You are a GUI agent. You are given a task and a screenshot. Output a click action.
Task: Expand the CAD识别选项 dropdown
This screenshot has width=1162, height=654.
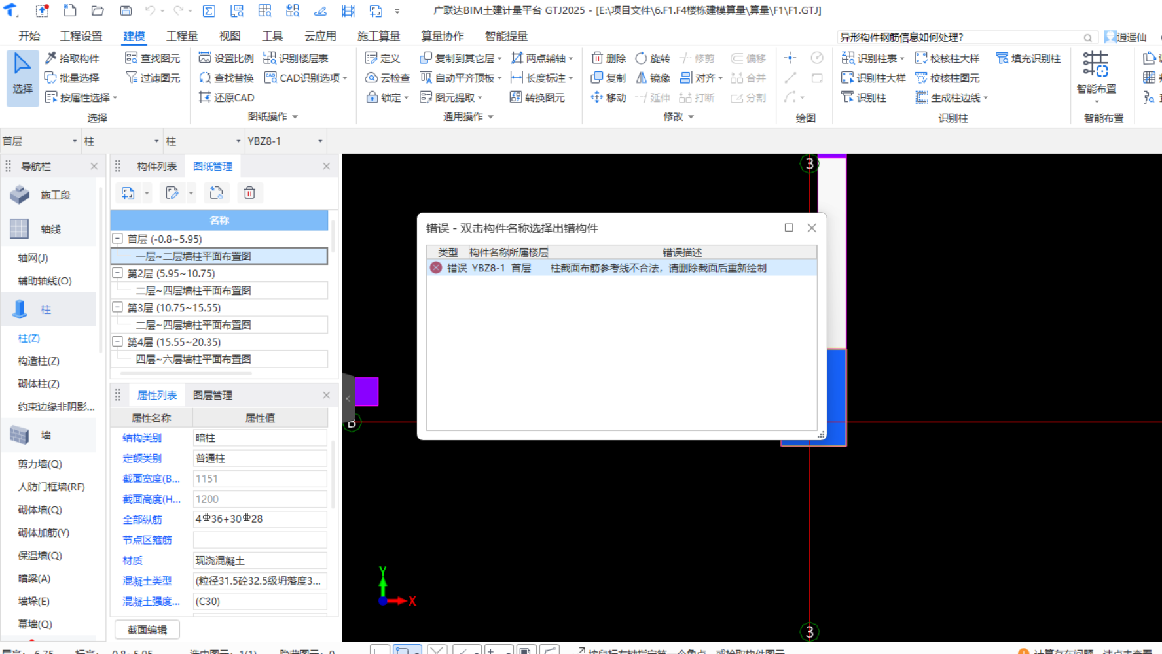point(345,78)
